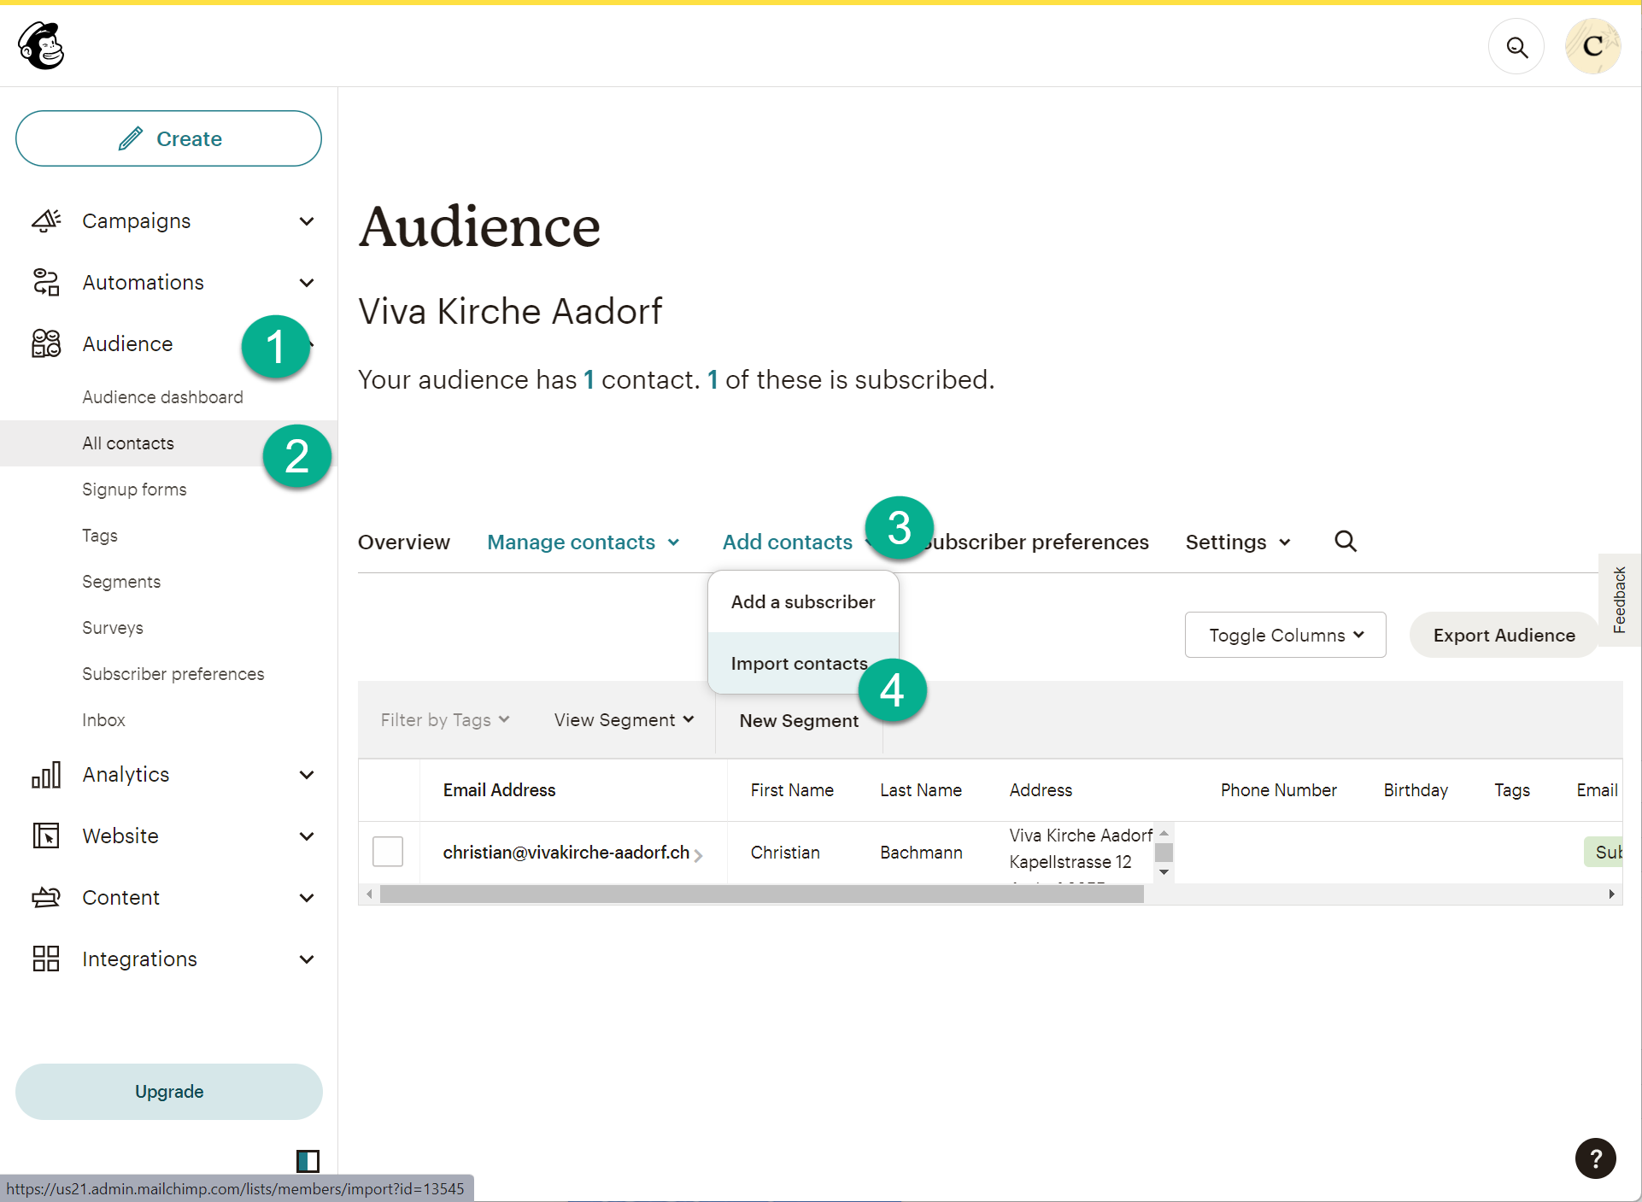Click the Automations sidebar icon
The width and height of the screenshot is (1642, 1202).
click(46, 283)
